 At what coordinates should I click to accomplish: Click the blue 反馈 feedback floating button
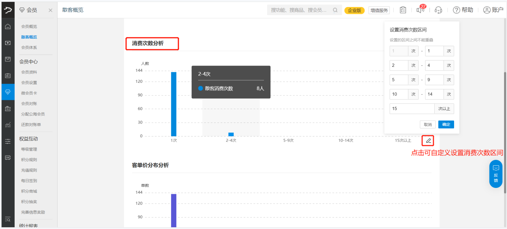pyautogui.click(x=496, y=174)
